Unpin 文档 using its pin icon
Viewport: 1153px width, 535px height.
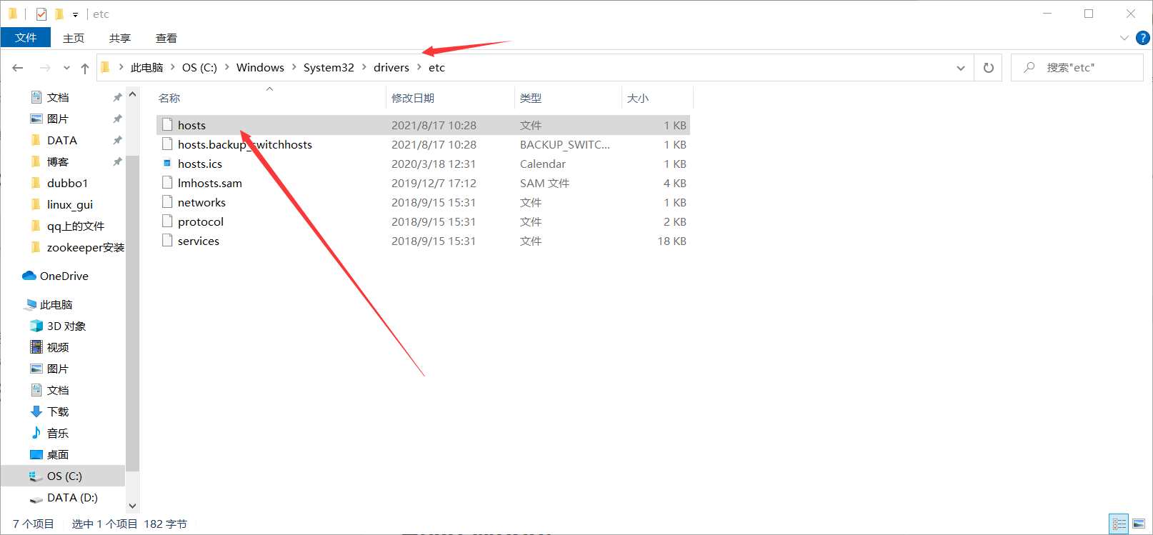tap(117, 97)
